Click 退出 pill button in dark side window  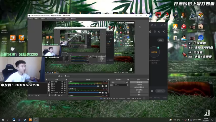(161, 40)
